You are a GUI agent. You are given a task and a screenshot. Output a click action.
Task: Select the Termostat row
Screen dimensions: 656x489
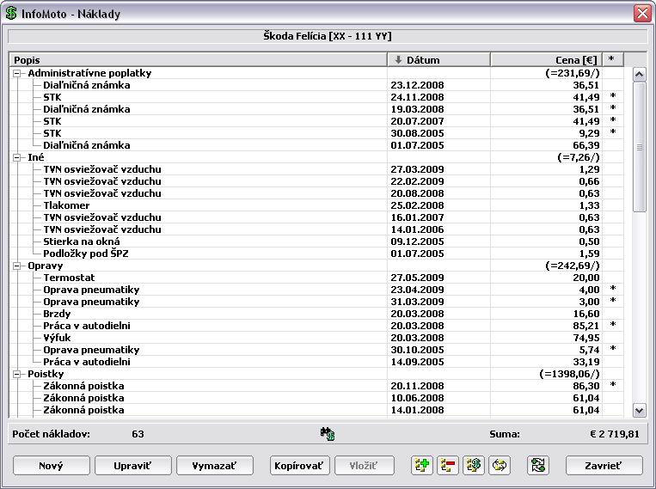pos(316,278)
